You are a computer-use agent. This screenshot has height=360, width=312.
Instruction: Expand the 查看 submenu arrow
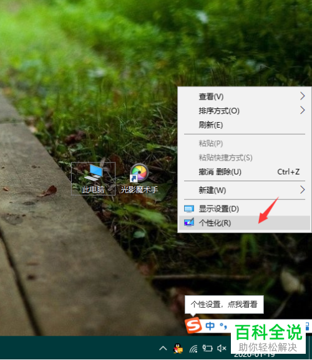click(x=303, y=96)
